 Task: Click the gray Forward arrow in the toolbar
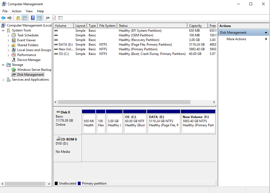click(10, 18)
